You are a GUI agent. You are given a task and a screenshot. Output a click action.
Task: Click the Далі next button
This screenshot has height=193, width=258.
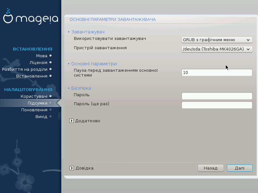(x=240, y=168)
